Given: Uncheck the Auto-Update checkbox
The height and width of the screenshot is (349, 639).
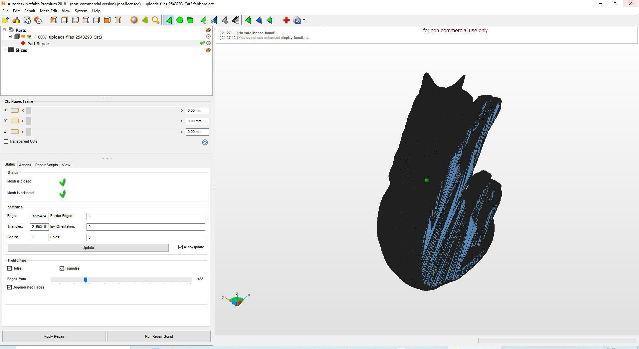Looking at the screenshot, I should [180, 247].
